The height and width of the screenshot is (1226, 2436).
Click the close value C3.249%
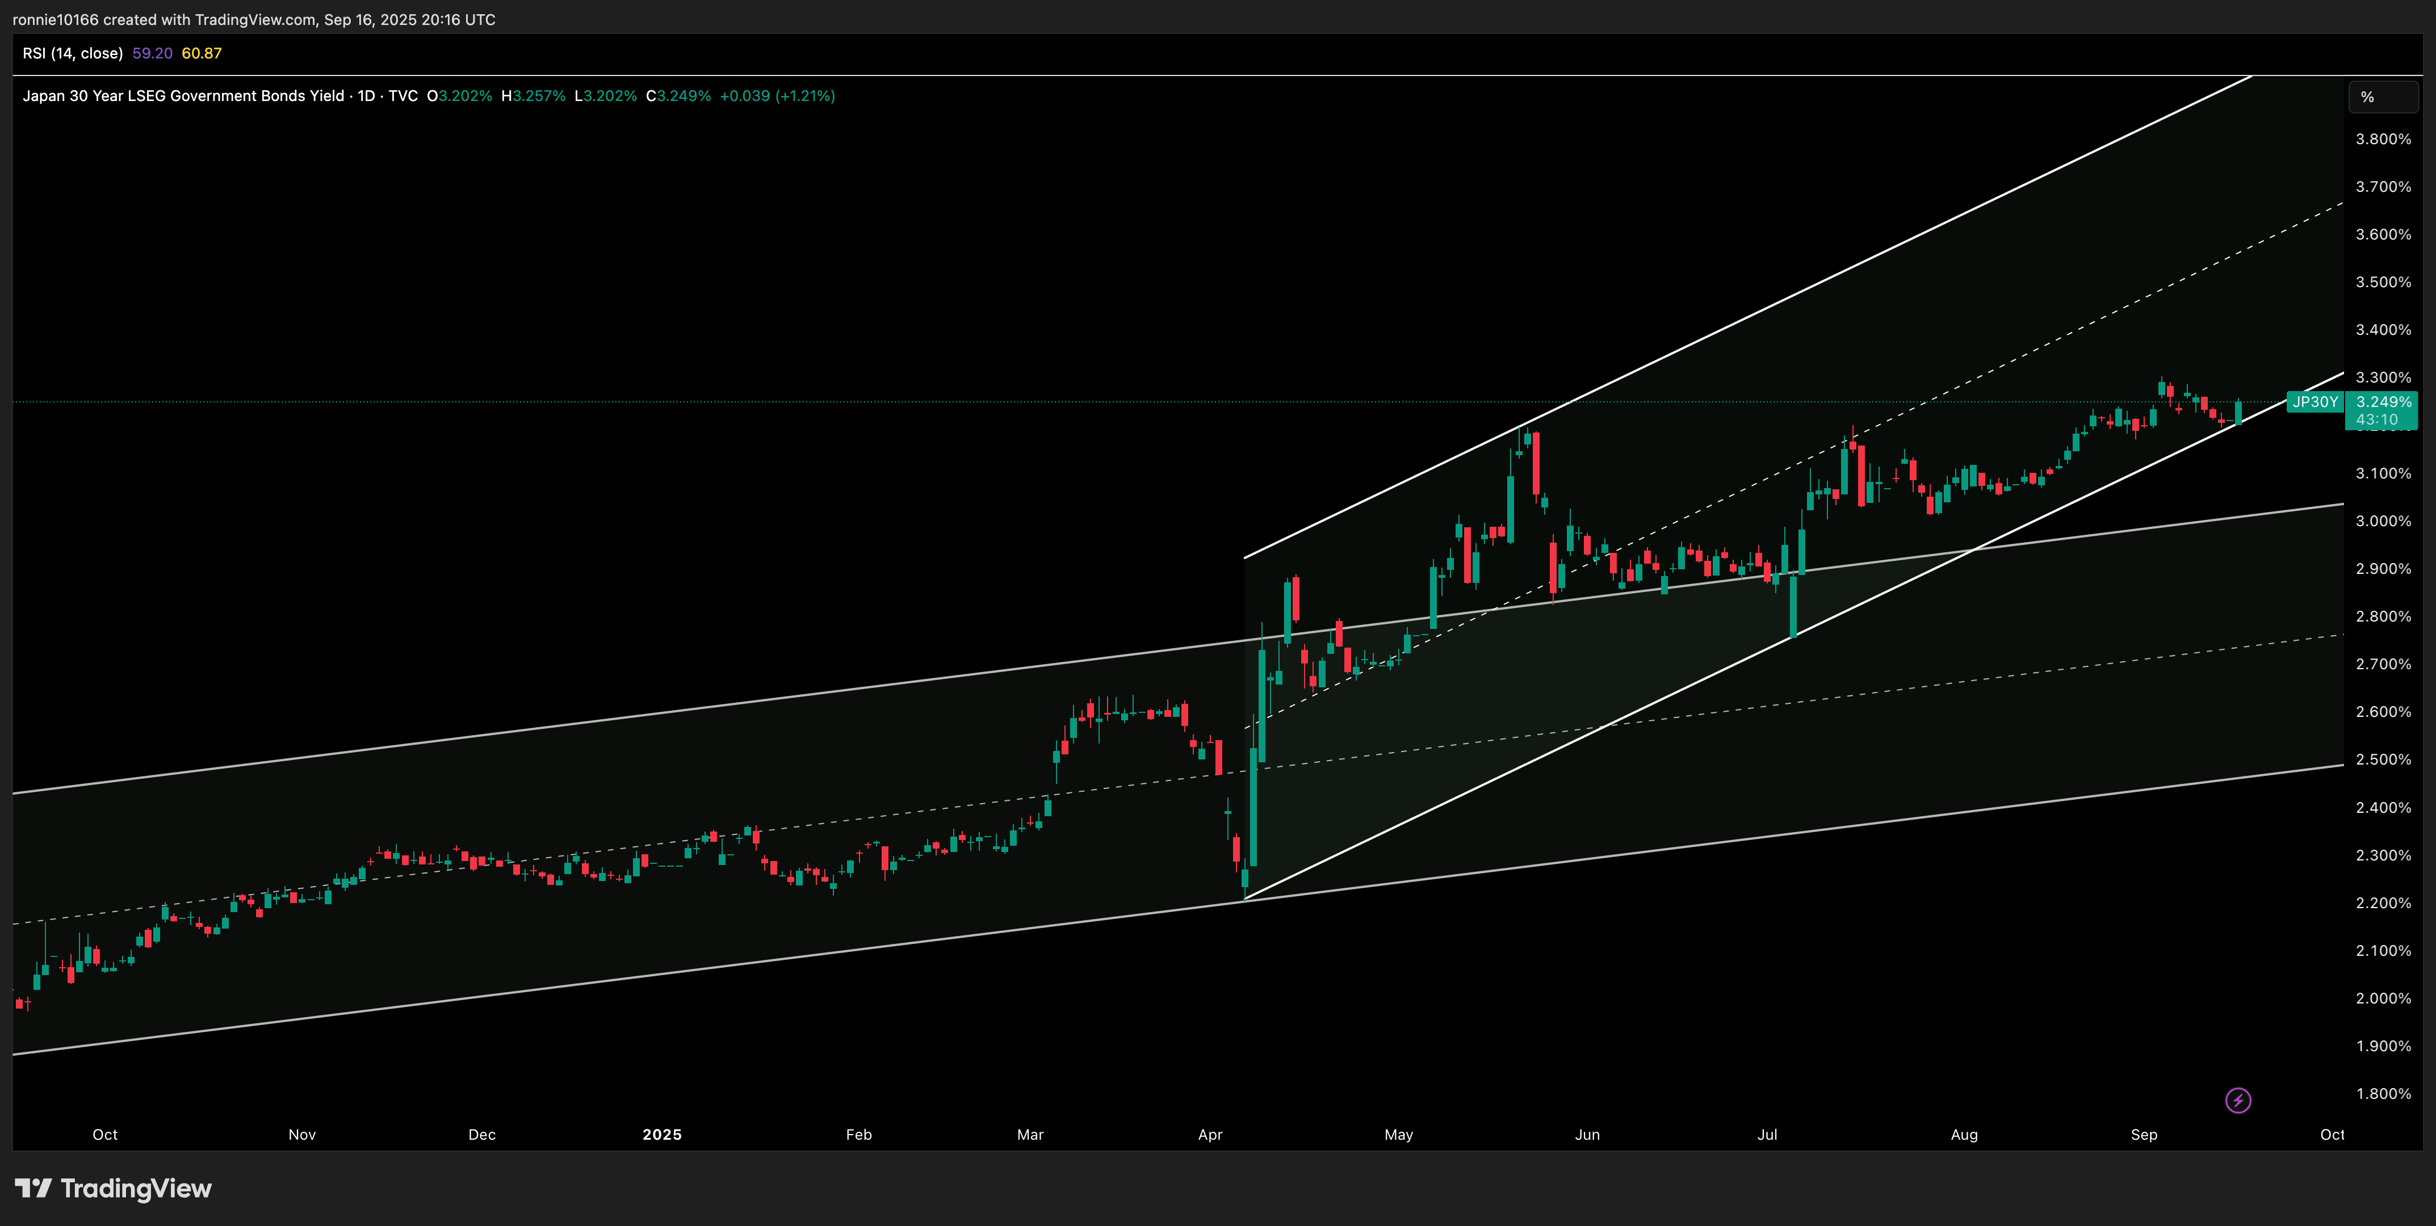(679, 95)
